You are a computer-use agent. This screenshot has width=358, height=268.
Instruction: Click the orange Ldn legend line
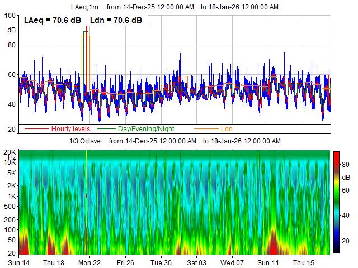[206, 129]
